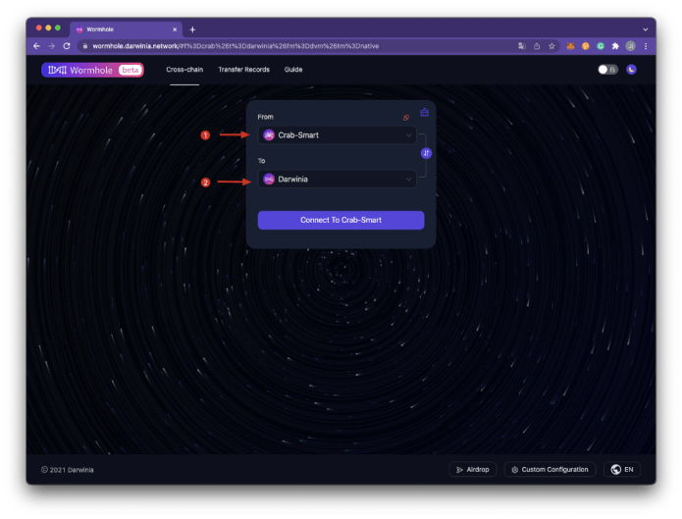Open the browser profile avatar
The width and height of the screenshot is (682, 519).
pyautogui.click(x=630, y=46)
